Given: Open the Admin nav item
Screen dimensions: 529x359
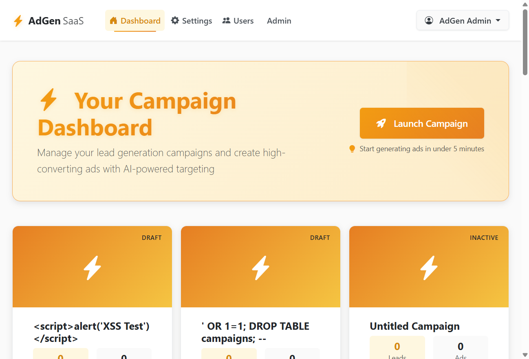Looking at the screenshot, I should point(279,21).
